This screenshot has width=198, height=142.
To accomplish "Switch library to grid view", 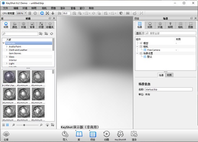I will (8, 125).
